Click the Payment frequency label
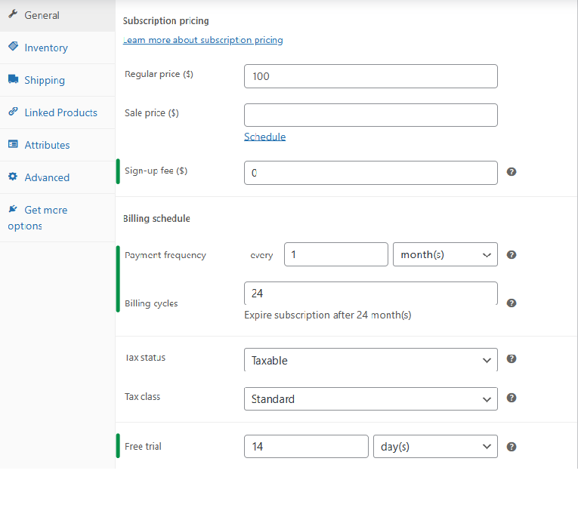This screenshot has height=526, width=578. [x=165, y=255]
